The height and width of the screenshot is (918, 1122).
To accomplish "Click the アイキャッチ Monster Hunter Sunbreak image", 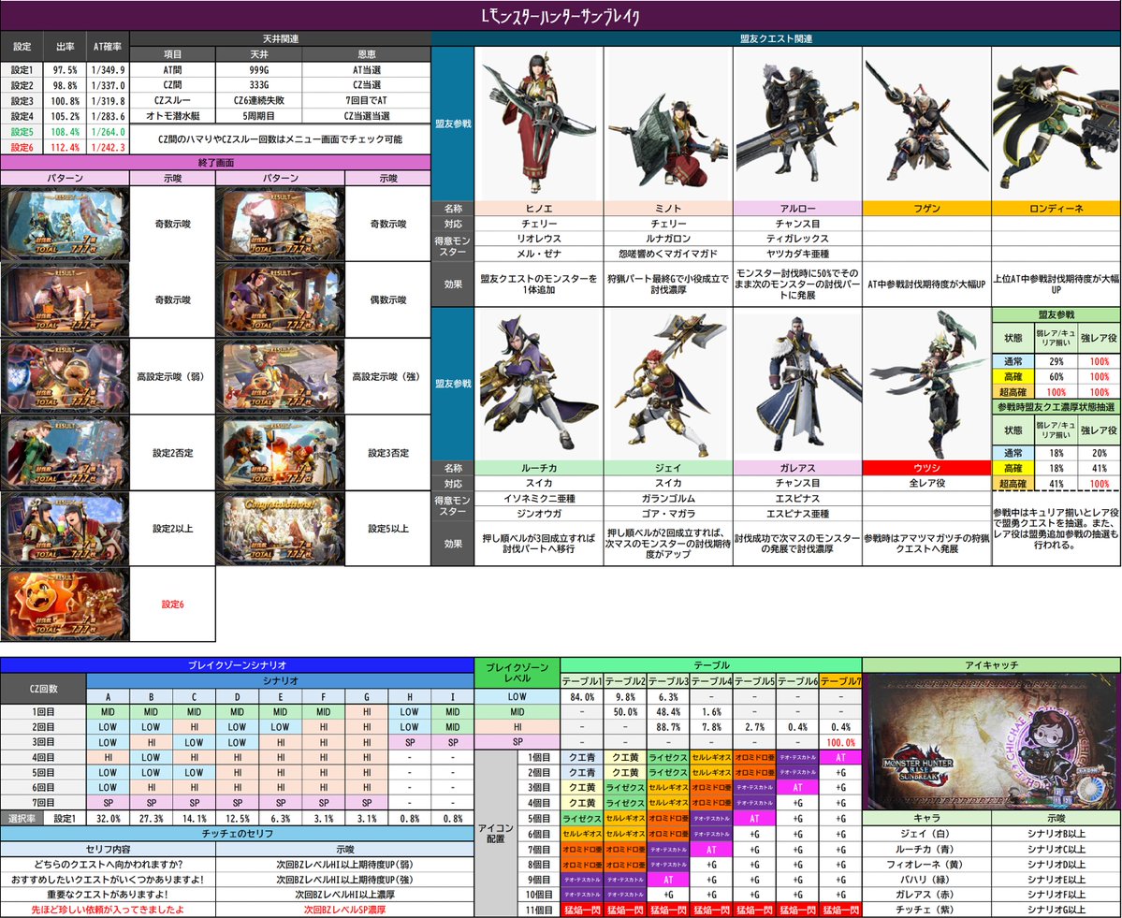I will pos(992,741).
